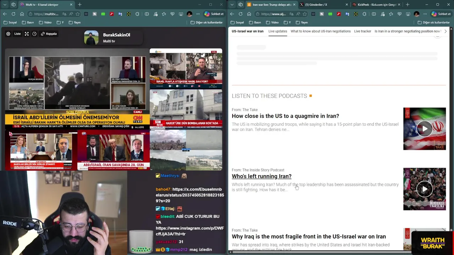Go back in left browser window
The width and height of the screenshot is (454, 255).
click(x=5, y=14)
